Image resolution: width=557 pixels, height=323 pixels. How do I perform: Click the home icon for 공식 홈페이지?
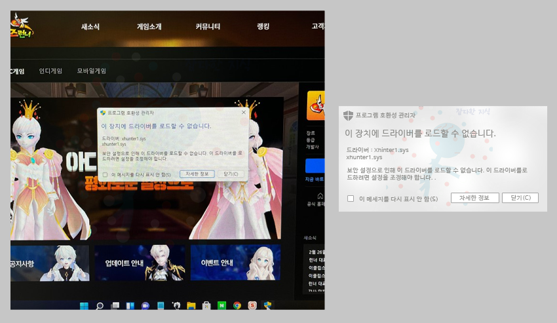pos(320,196)
